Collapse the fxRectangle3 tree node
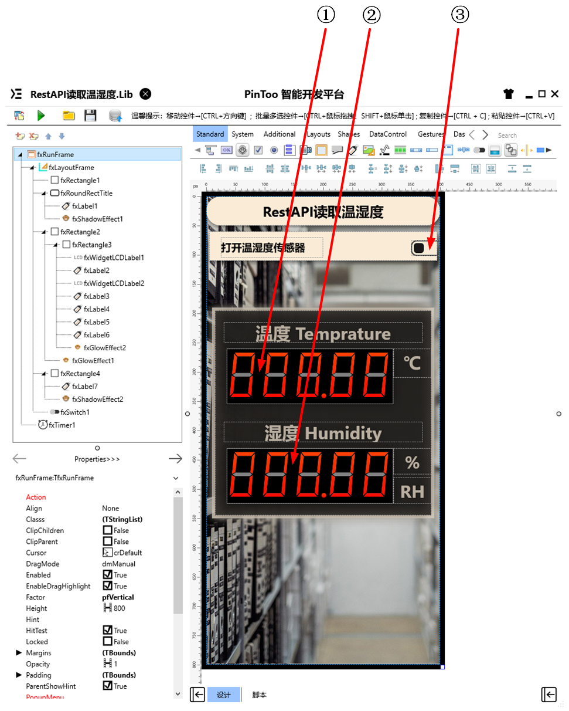This screenshot has width=569, height=711. coord(56,245)
